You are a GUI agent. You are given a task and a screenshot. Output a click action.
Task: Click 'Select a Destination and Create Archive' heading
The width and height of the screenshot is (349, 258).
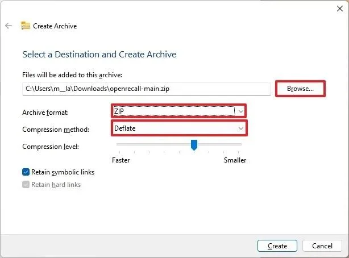99,55
